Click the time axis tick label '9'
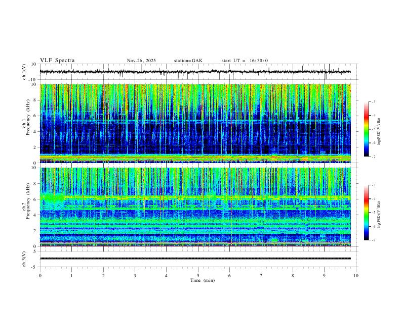 324,276
